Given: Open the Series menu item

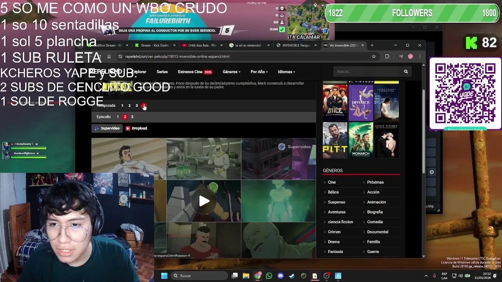Looking at the screenshot, I should click(x=162, y=72).
